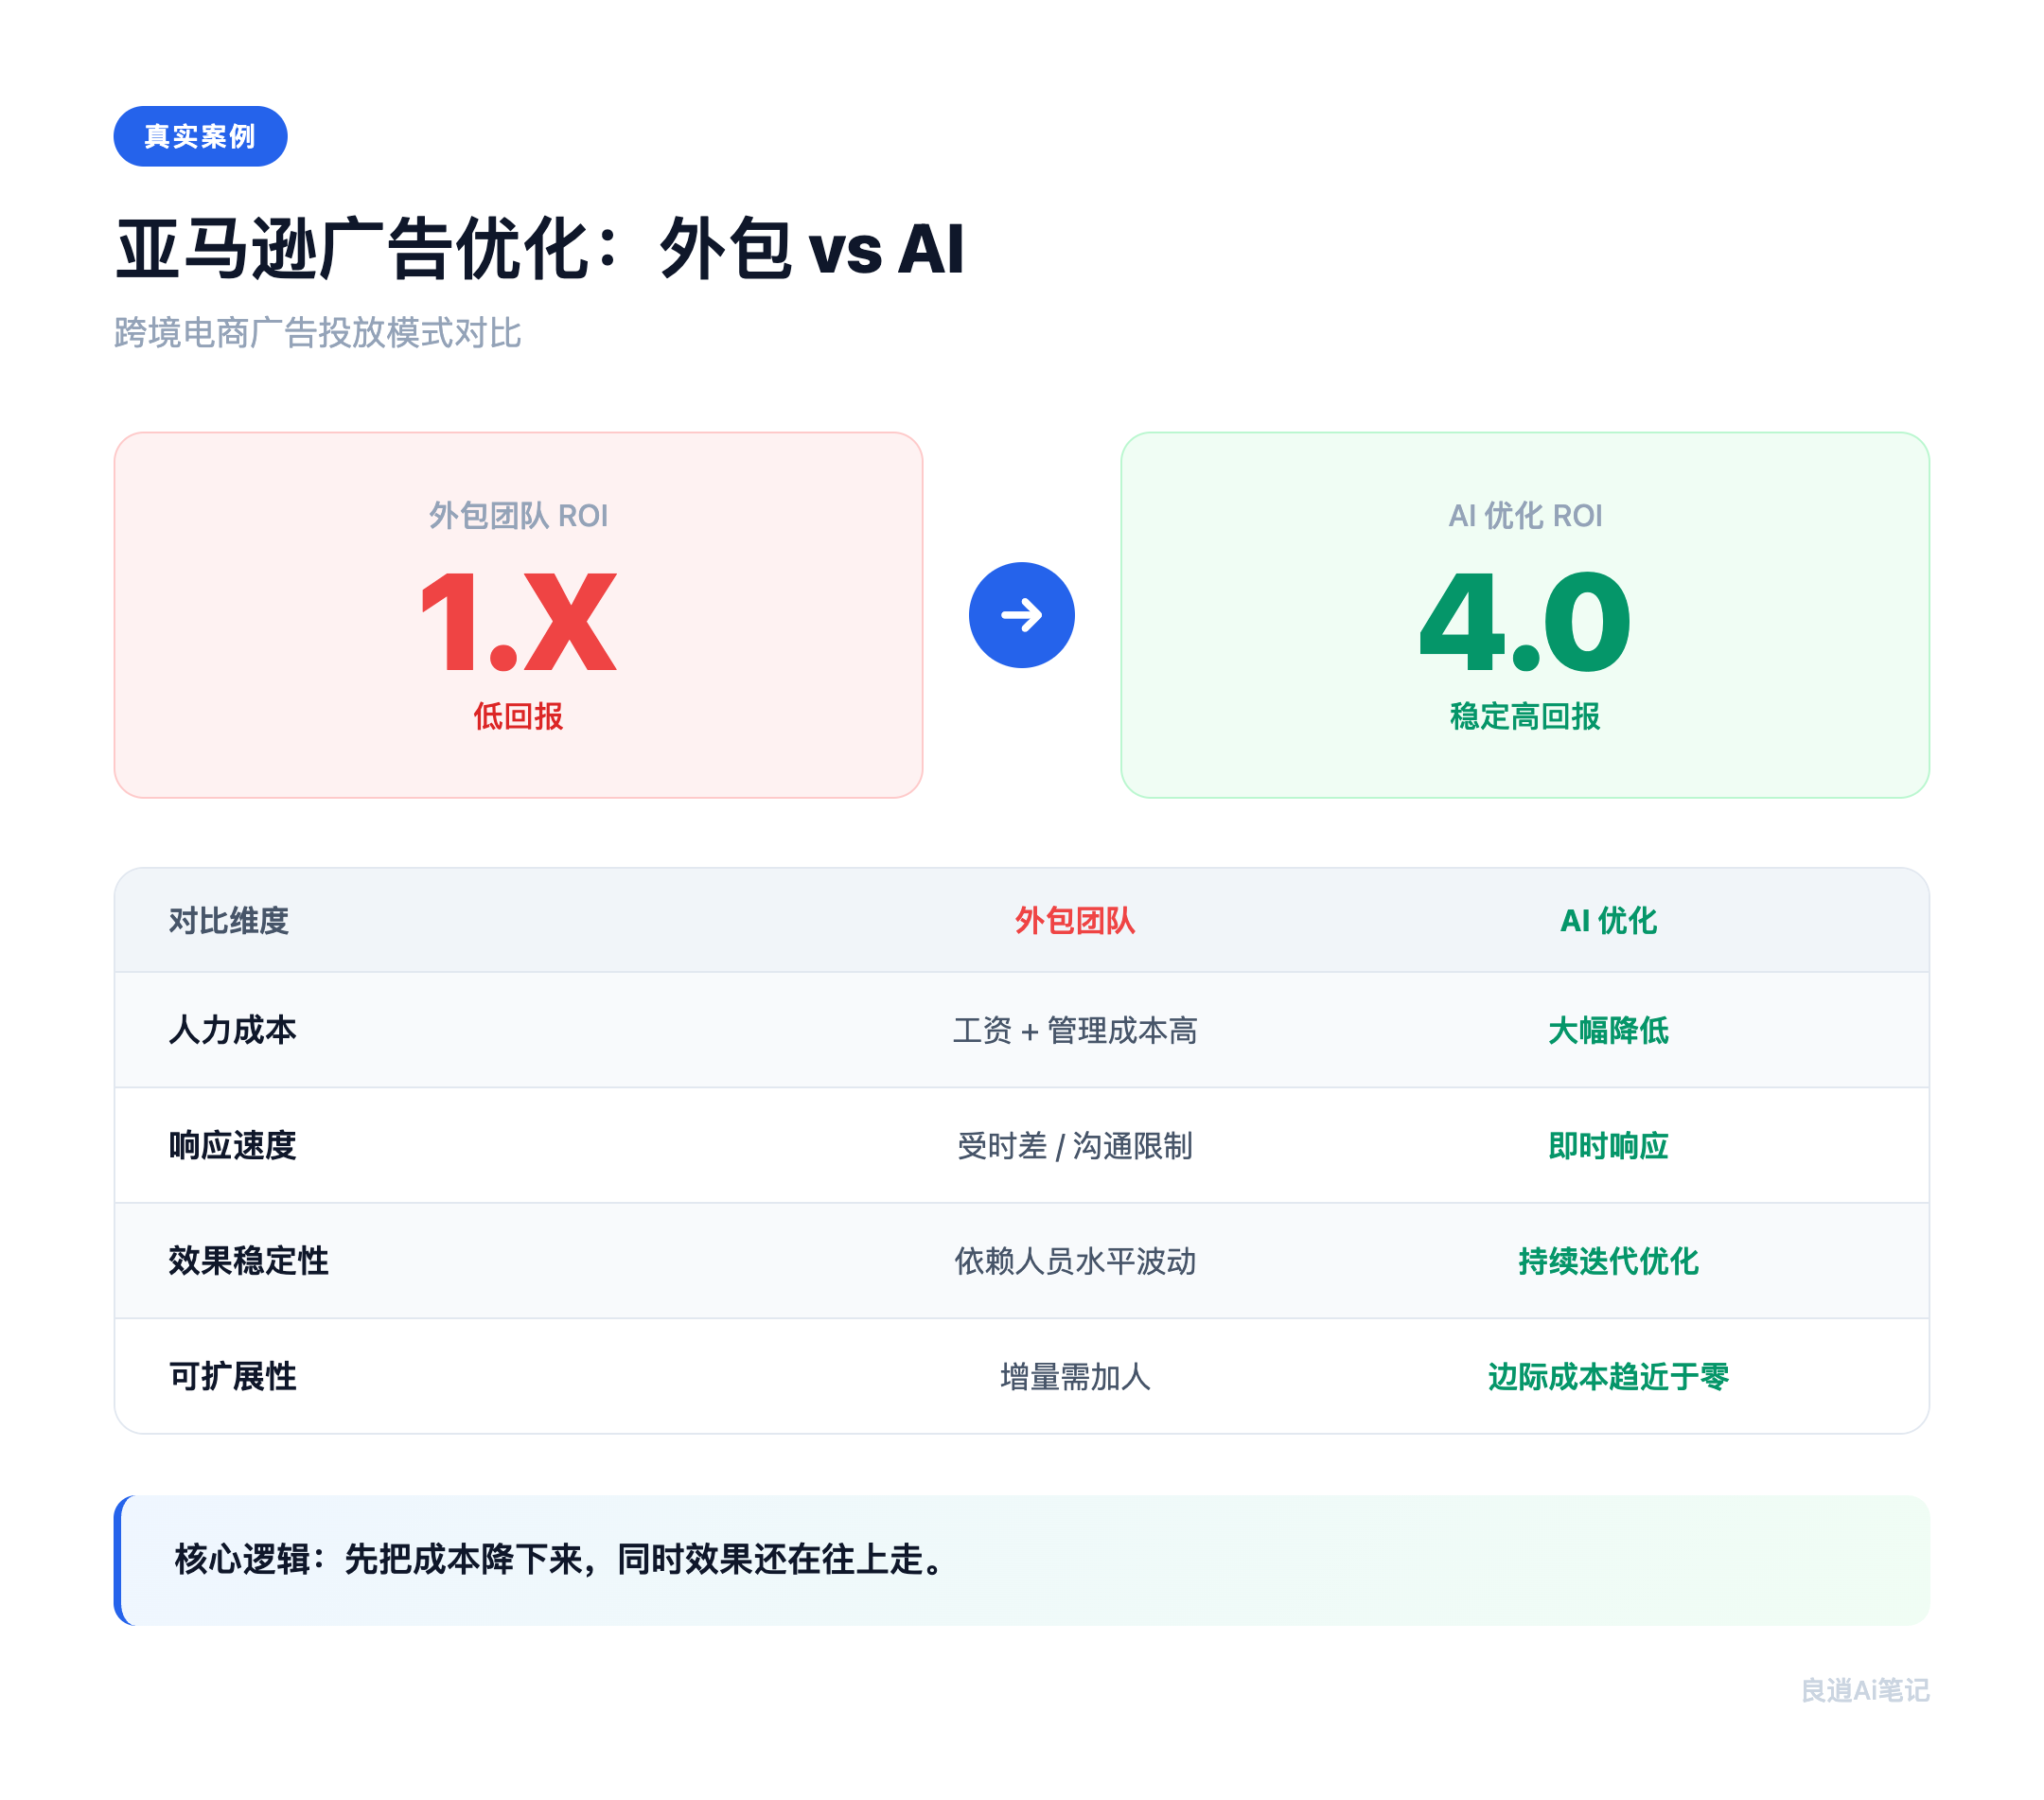Click the 响应速度 row label
The width and height of the screenshot is (2044, 1800).
point(231,1148)
